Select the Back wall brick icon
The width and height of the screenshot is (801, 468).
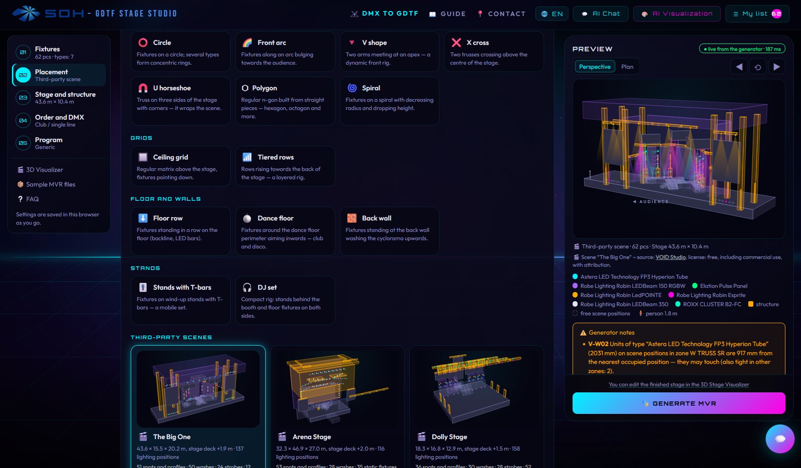click(x=352, y=218)
